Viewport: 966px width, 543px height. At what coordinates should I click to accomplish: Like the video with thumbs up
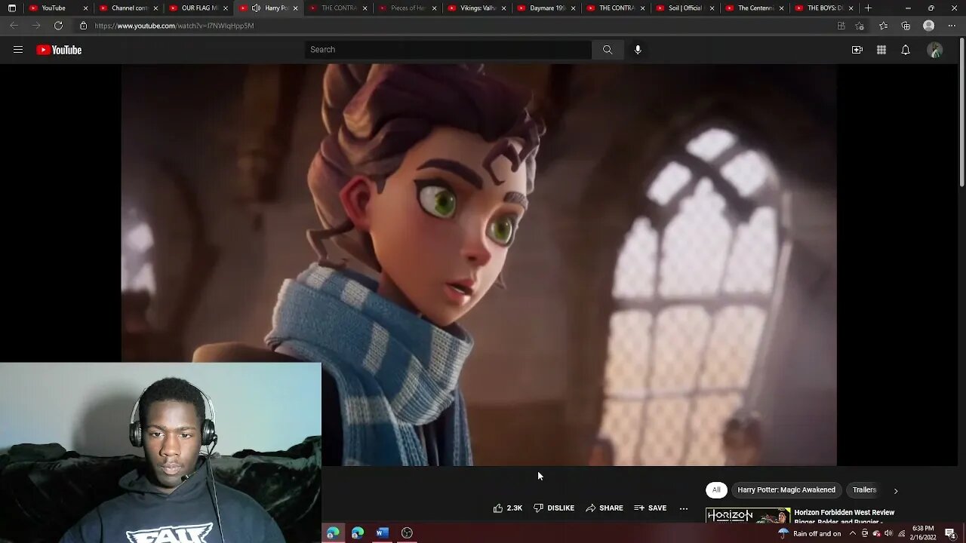pyautogui.click(x=507, y=508)
